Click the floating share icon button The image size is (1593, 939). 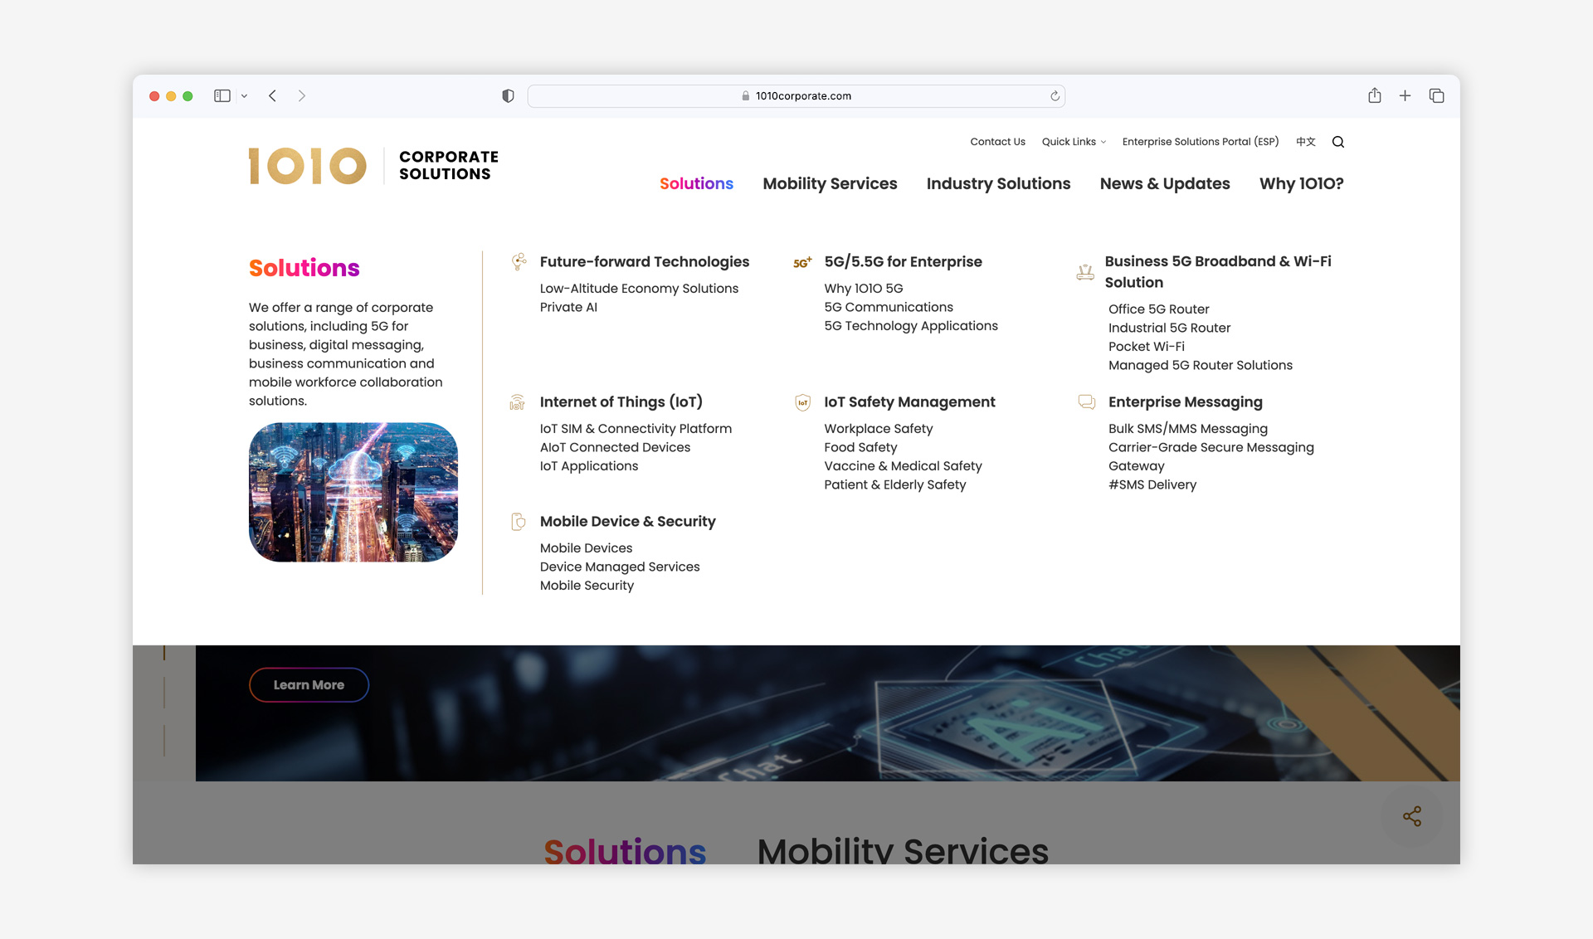[x=1411, y=816]
